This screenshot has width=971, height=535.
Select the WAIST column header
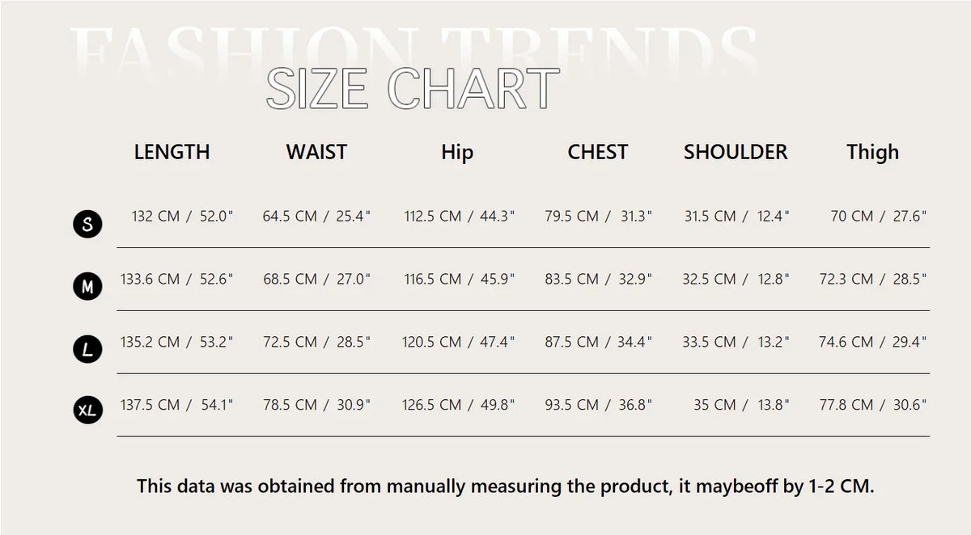316,152
